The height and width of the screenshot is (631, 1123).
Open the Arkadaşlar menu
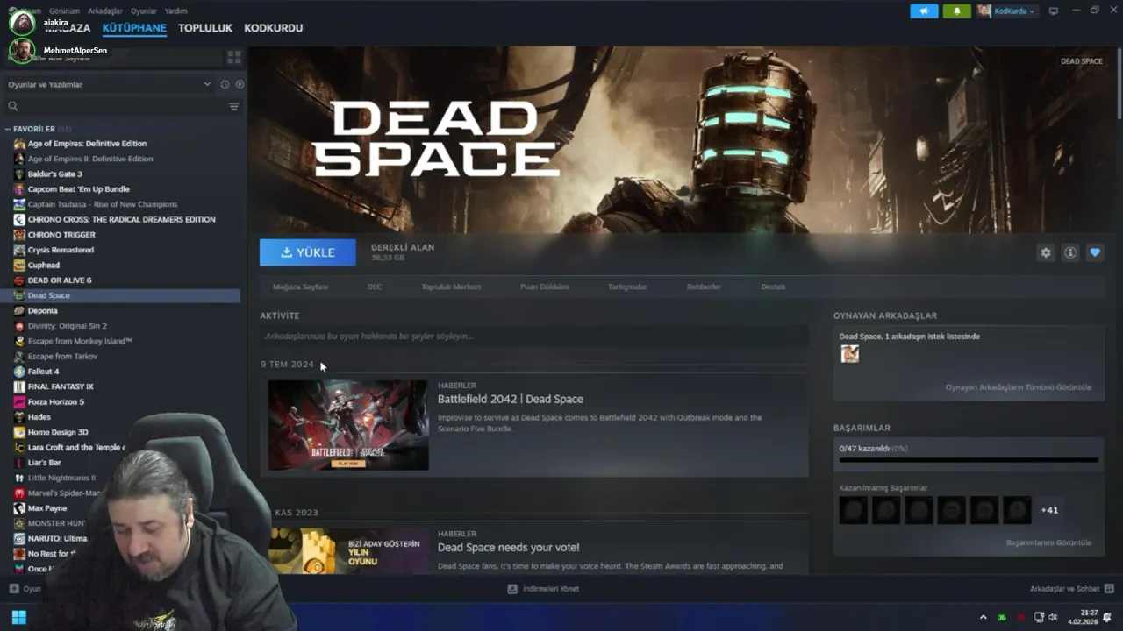105,11
